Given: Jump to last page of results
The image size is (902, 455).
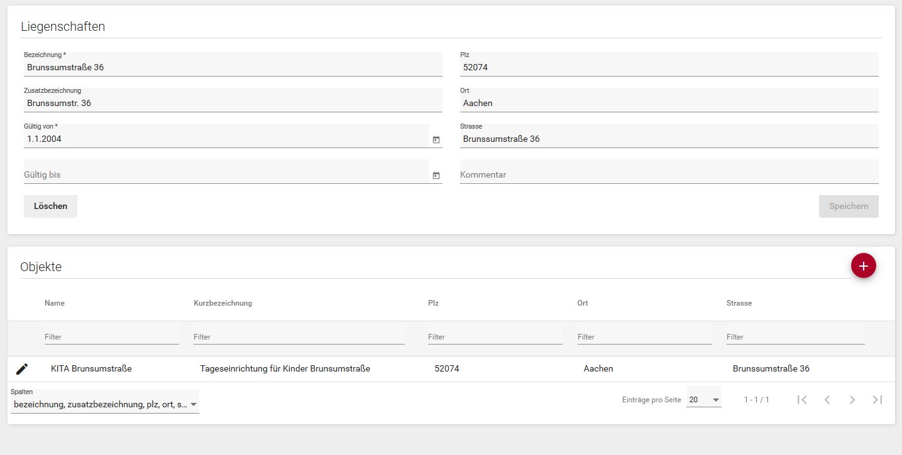Looking at the screenshot, I should [x=877, y=400].
